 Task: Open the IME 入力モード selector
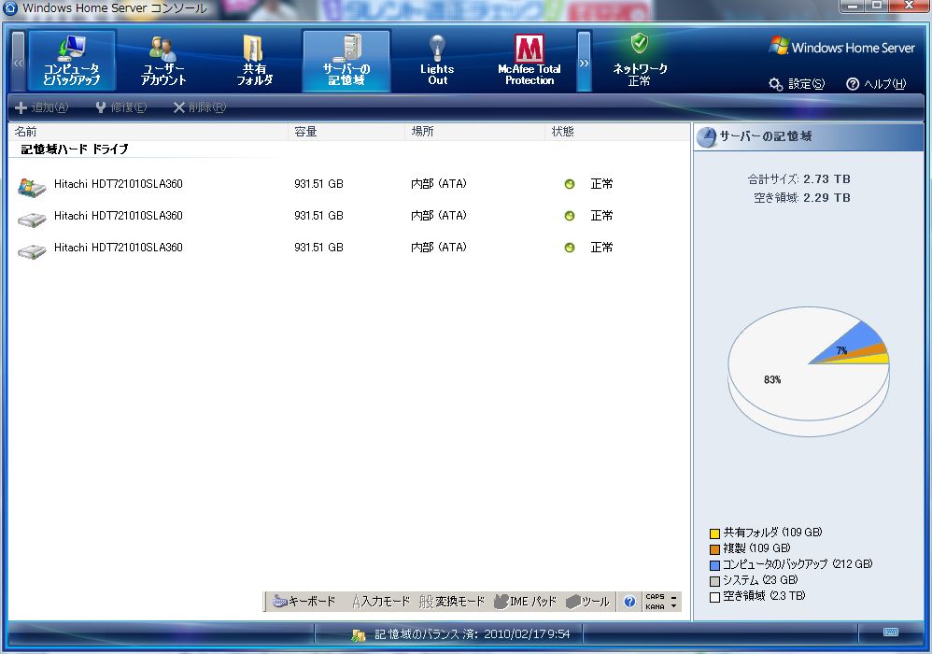point(380,602)
